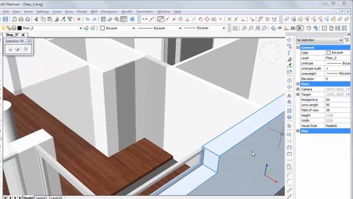Image resolution: width=353 pixels, height=199 pixels.
Task: Click the Move icon in right vertical toolbar
Action: 289,40
